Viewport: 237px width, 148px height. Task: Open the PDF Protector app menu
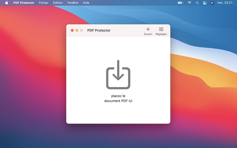point(24,3)
